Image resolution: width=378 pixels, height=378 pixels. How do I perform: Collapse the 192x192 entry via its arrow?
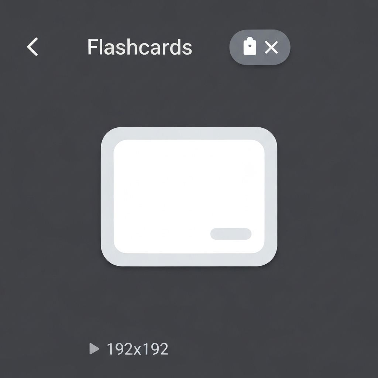coord(94,348)
